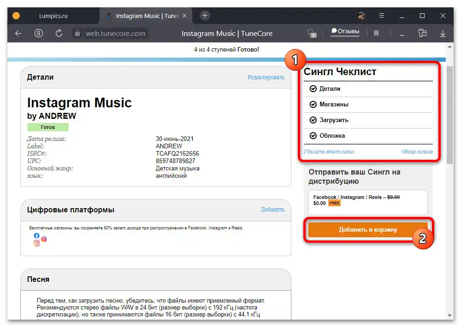This screenshot has width=461, height=327.
Task: Reload the page with refresh icon
Action: [59, 33]
